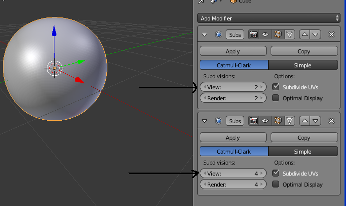Apply the second modifier
346x206 pixels.
233,137
